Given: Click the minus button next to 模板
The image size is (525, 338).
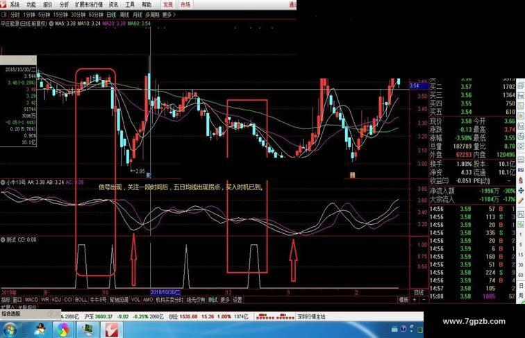Looking at the screenshot, I should click(x=423, y=300).
